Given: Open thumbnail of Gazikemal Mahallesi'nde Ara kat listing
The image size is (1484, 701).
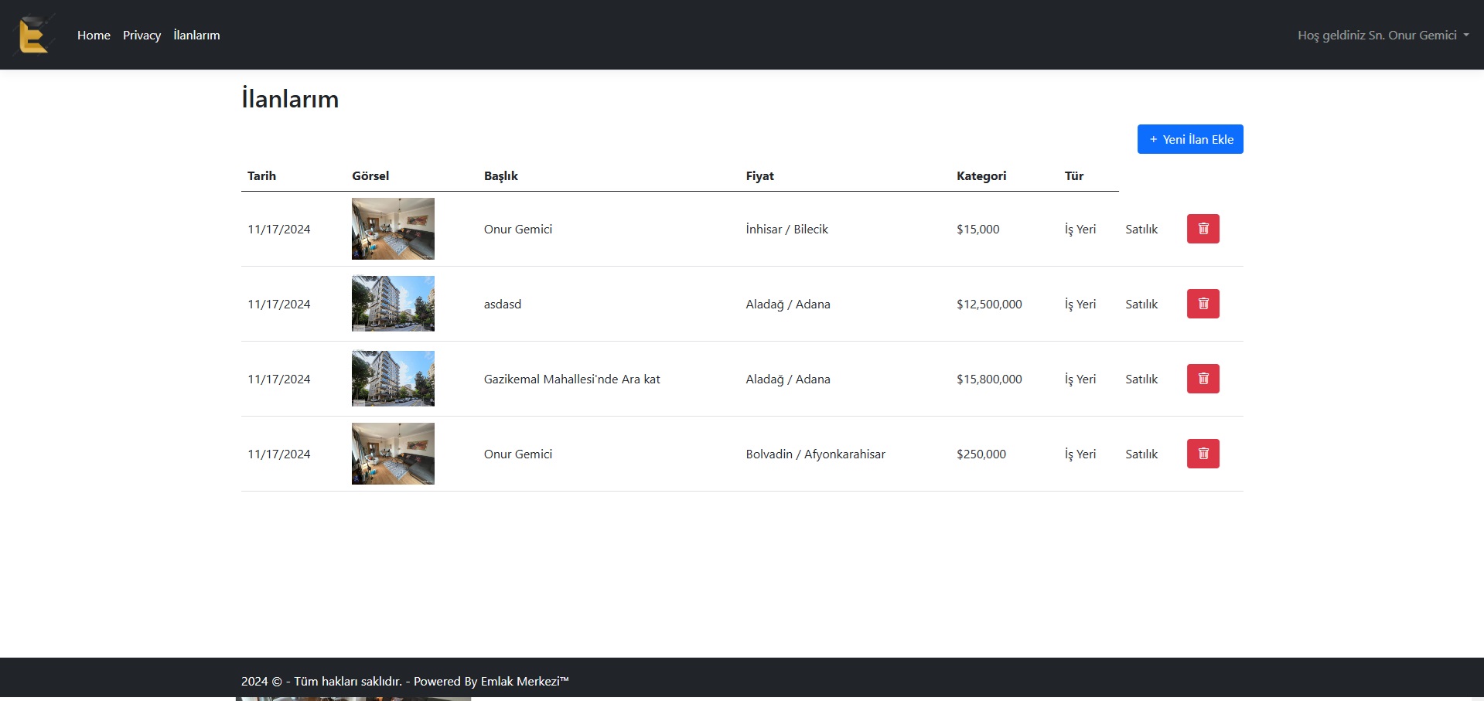Looking at the screenshot, I should 393,379.
